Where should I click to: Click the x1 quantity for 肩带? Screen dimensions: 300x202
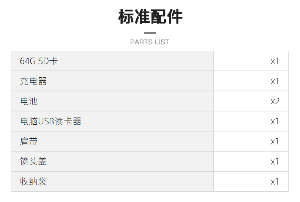coord(275,141)
